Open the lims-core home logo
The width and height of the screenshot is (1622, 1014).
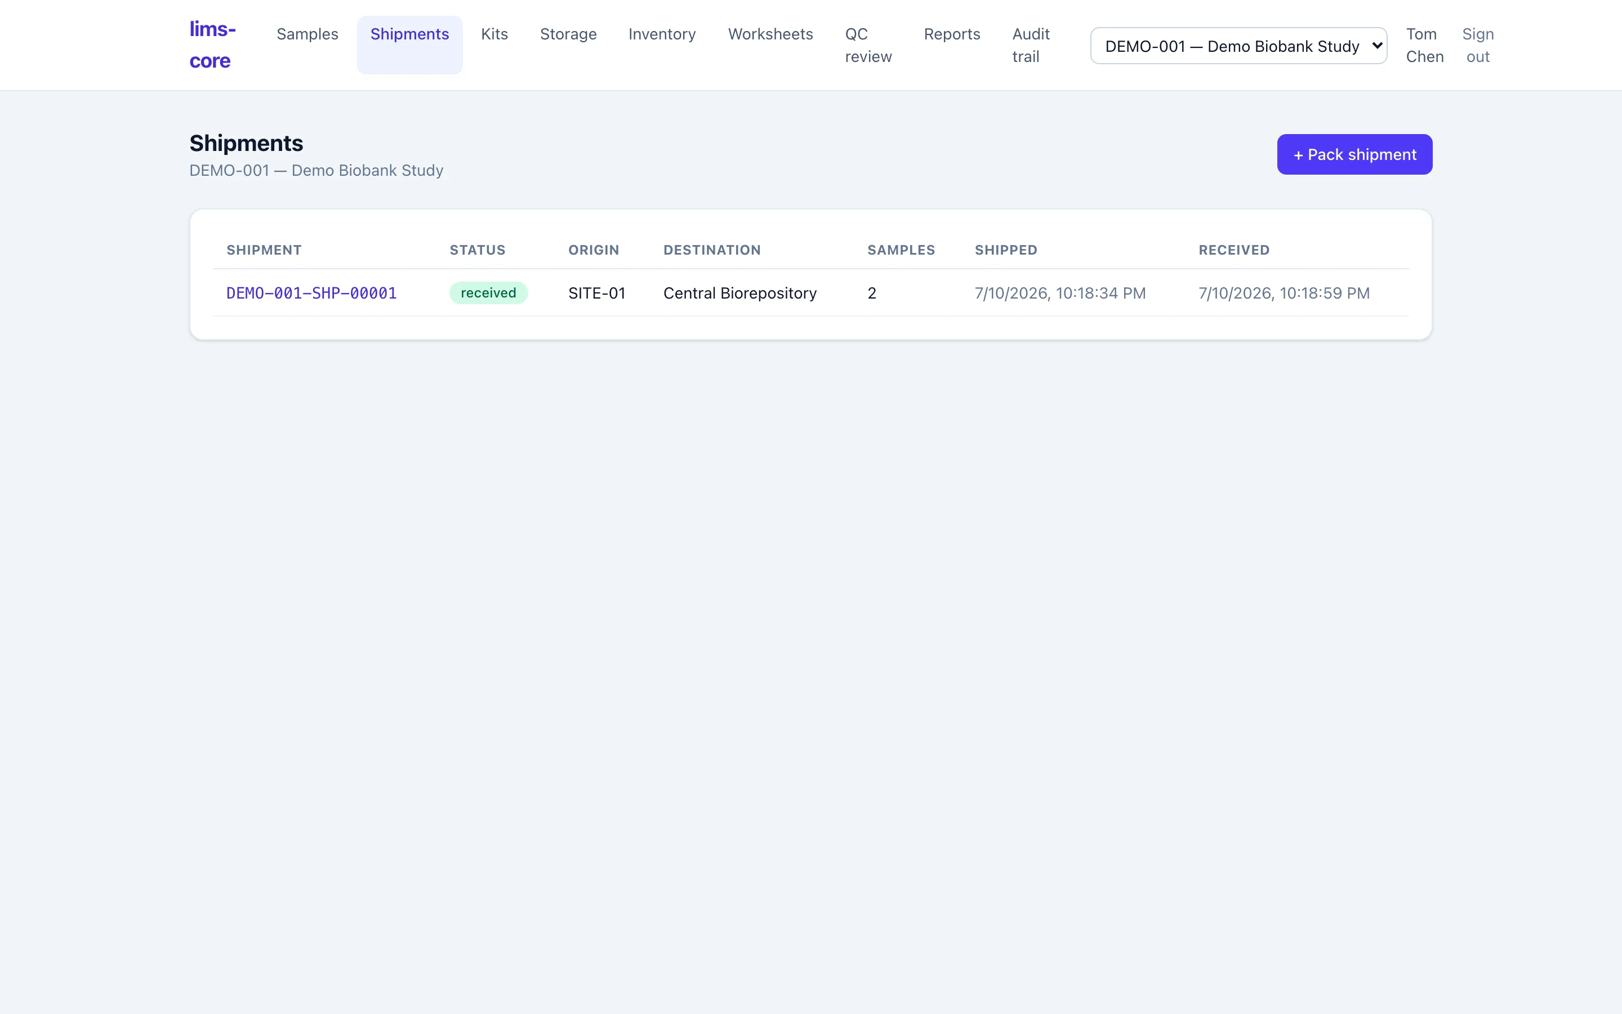point(212,45)
